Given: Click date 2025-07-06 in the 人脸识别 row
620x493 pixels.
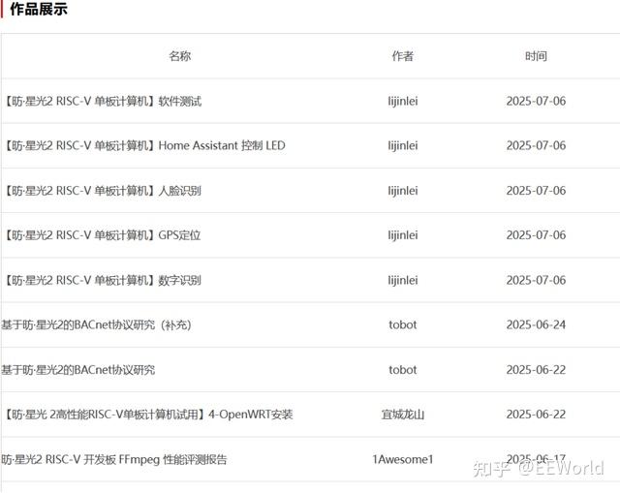Looking at the screenshot, I should 536,191.
